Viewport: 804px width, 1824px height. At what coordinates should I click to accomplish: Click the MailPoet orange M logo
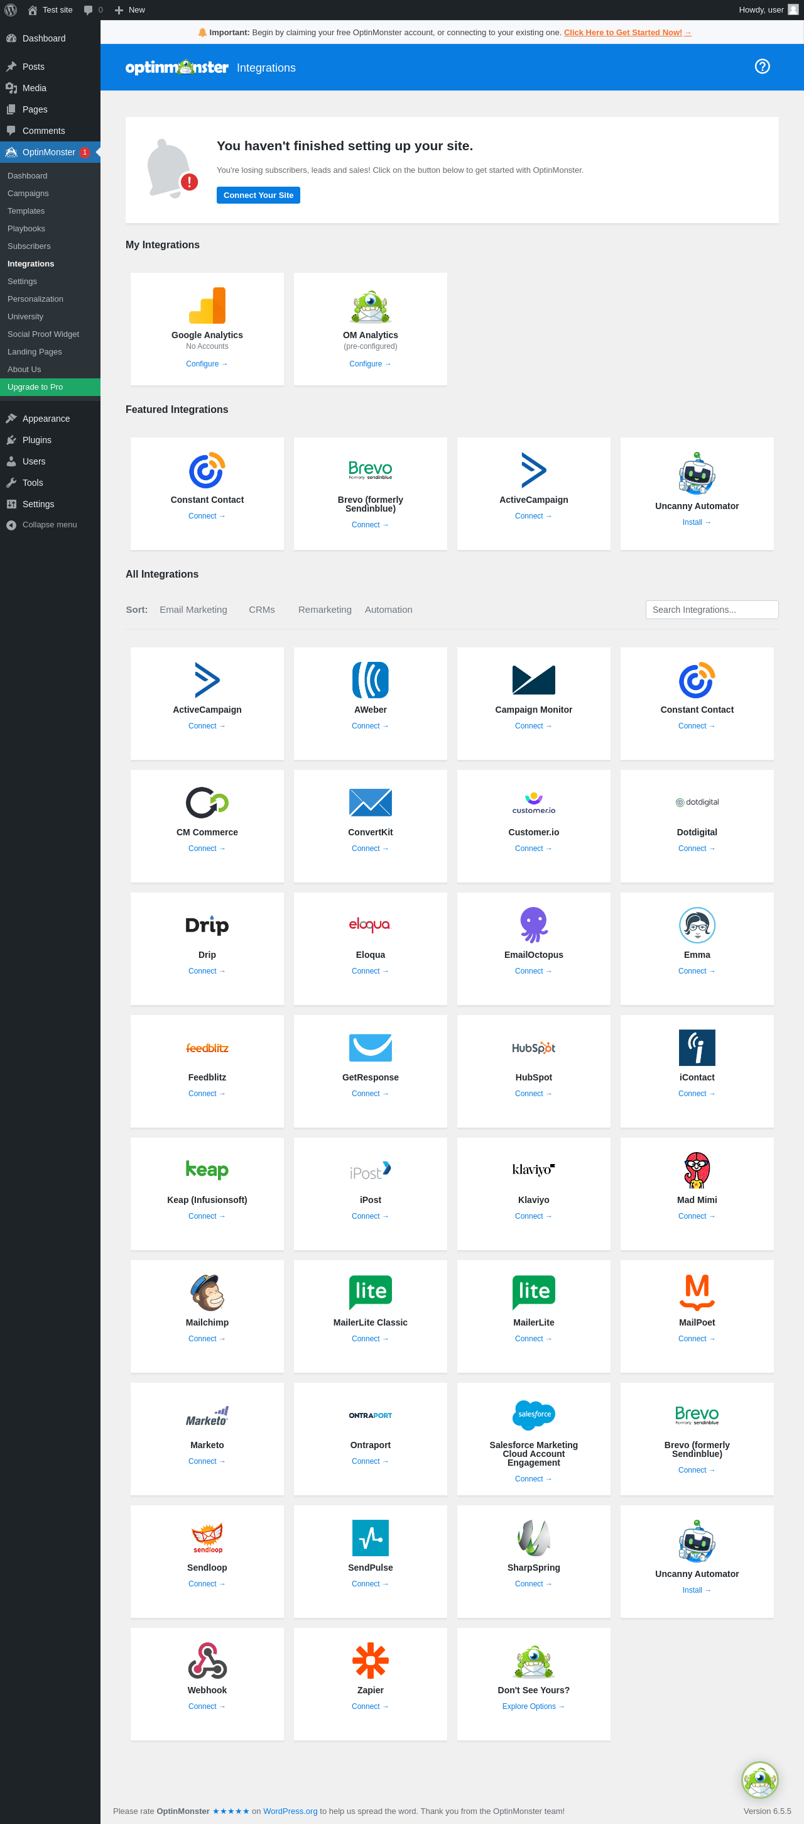point(697,1292)
